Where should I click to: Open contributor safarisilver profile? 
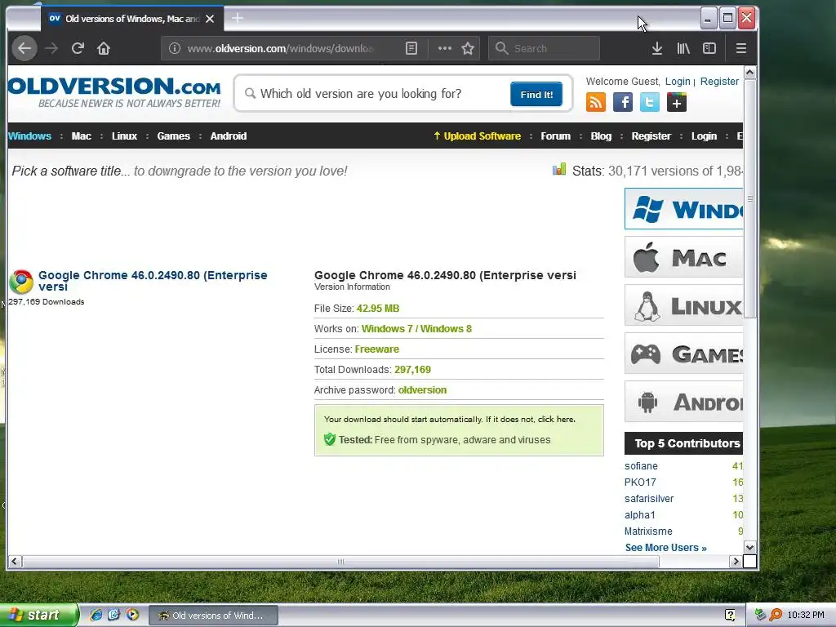click(649, 499)
